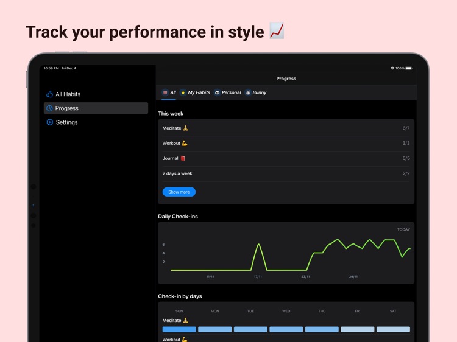Click Meditate Sunday check-in bar
Image resolution: width=457 pixels, height=342 pixels.
click(179, 329)
